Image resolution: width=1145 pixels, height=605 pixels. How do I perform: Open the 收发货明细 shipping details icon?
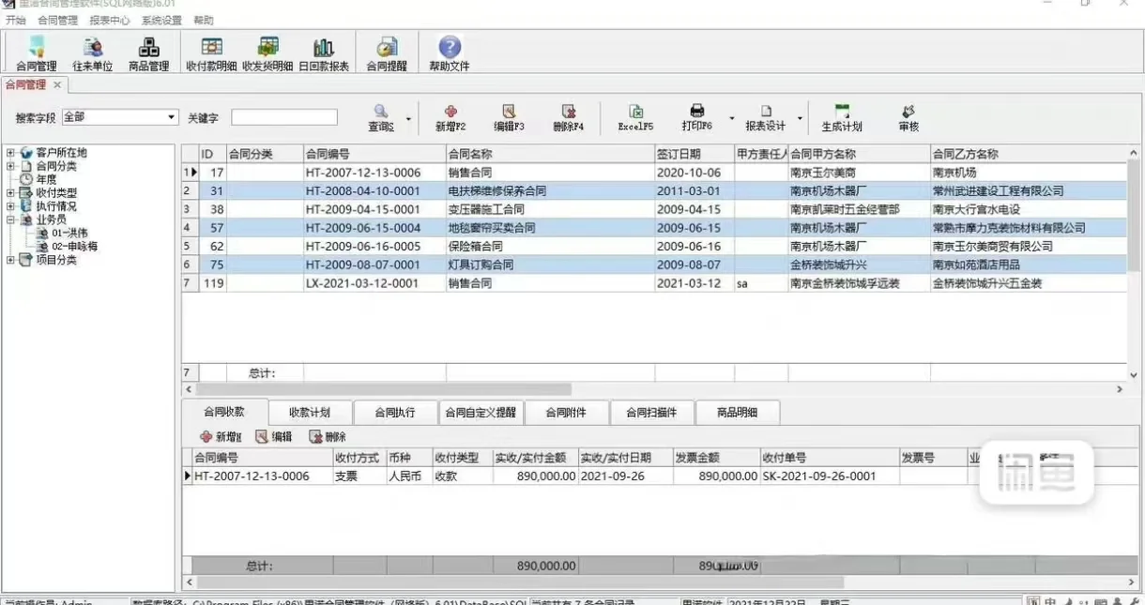point(268,53)
